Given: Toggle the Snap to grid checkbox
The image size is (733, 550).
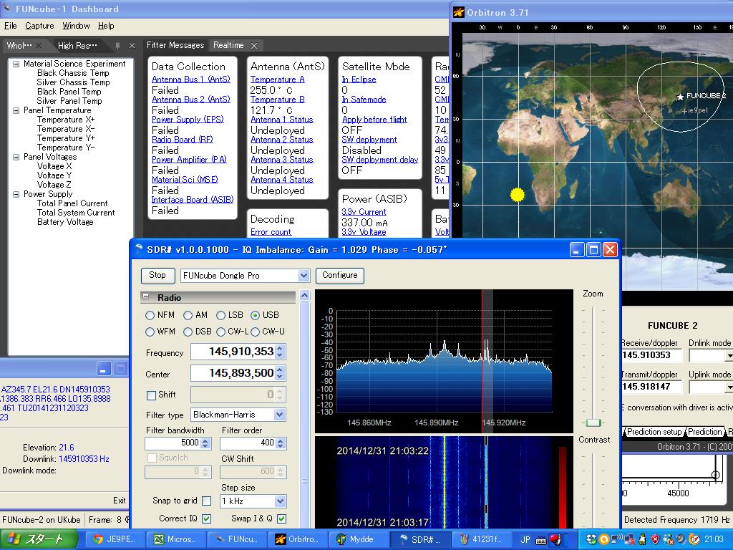Looking at the screenshot, I should (206, 501).
